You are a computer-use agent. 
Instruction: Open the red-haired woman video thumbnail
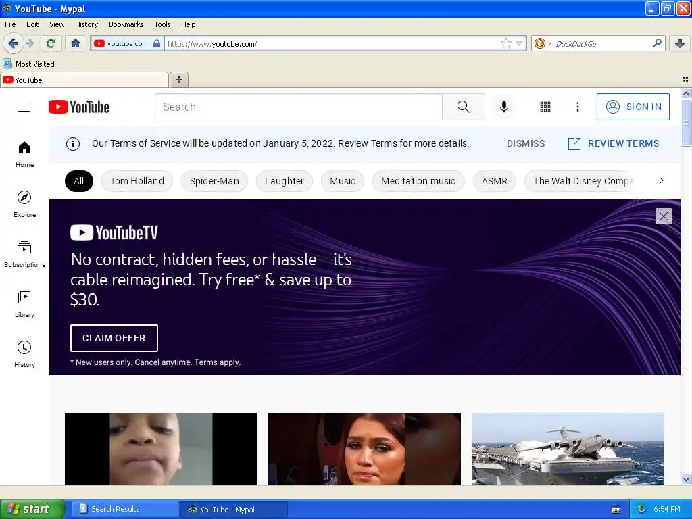364,449
